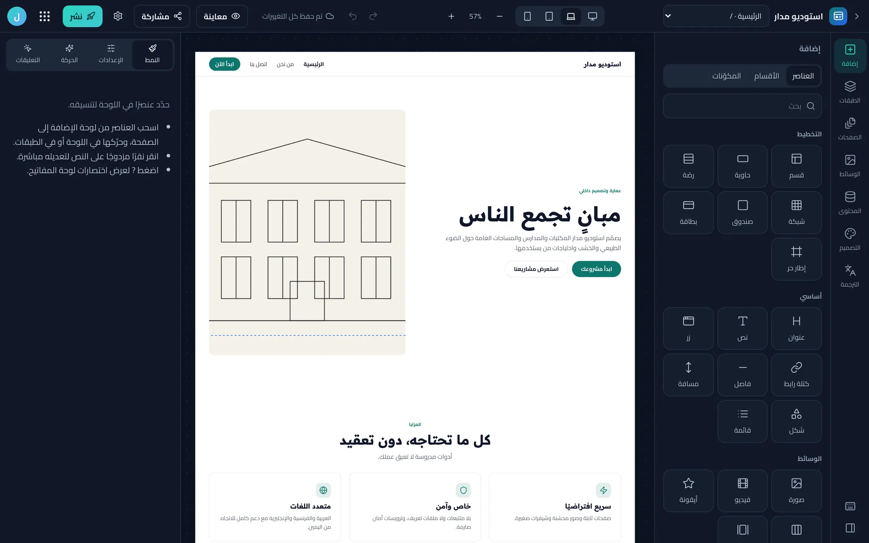The image size is (869, 543).
Task: Add a قسم section element
Action: [x=796, y=166]
